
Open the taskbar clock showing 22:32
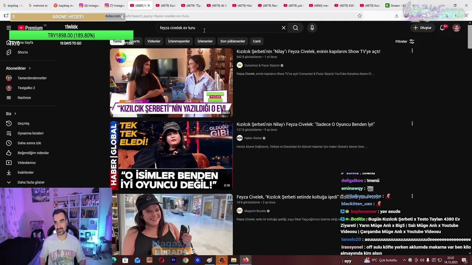point(451,260)
